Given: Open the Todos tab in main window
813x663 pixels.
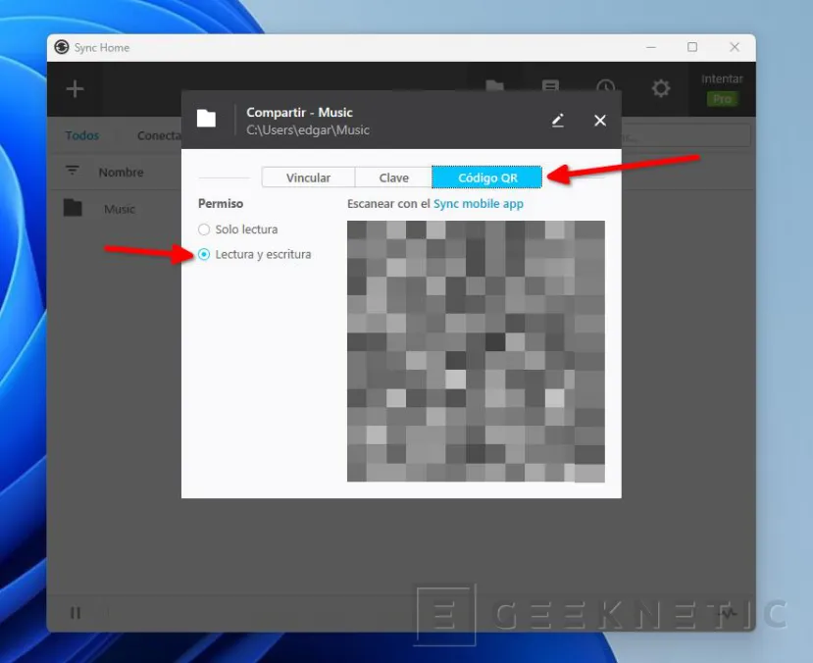Looking at the screenshot, I should tap(82, 135).
